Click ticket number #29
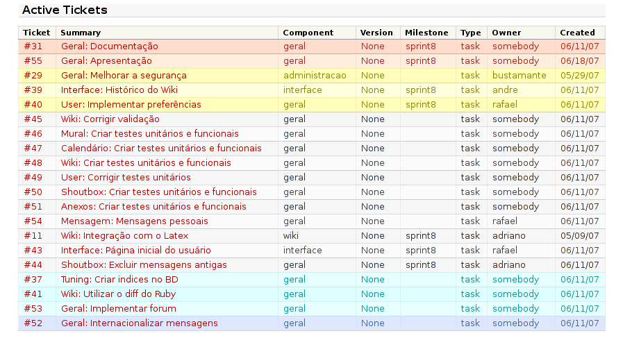 point(33,76)
